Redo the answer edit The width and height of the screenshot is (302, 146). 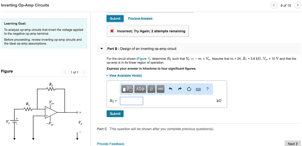click(179, 89)
